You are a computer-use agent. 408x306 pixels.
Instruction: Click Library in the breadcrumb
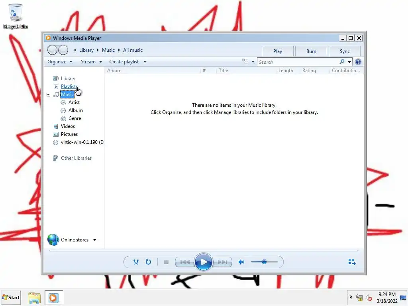86,50
